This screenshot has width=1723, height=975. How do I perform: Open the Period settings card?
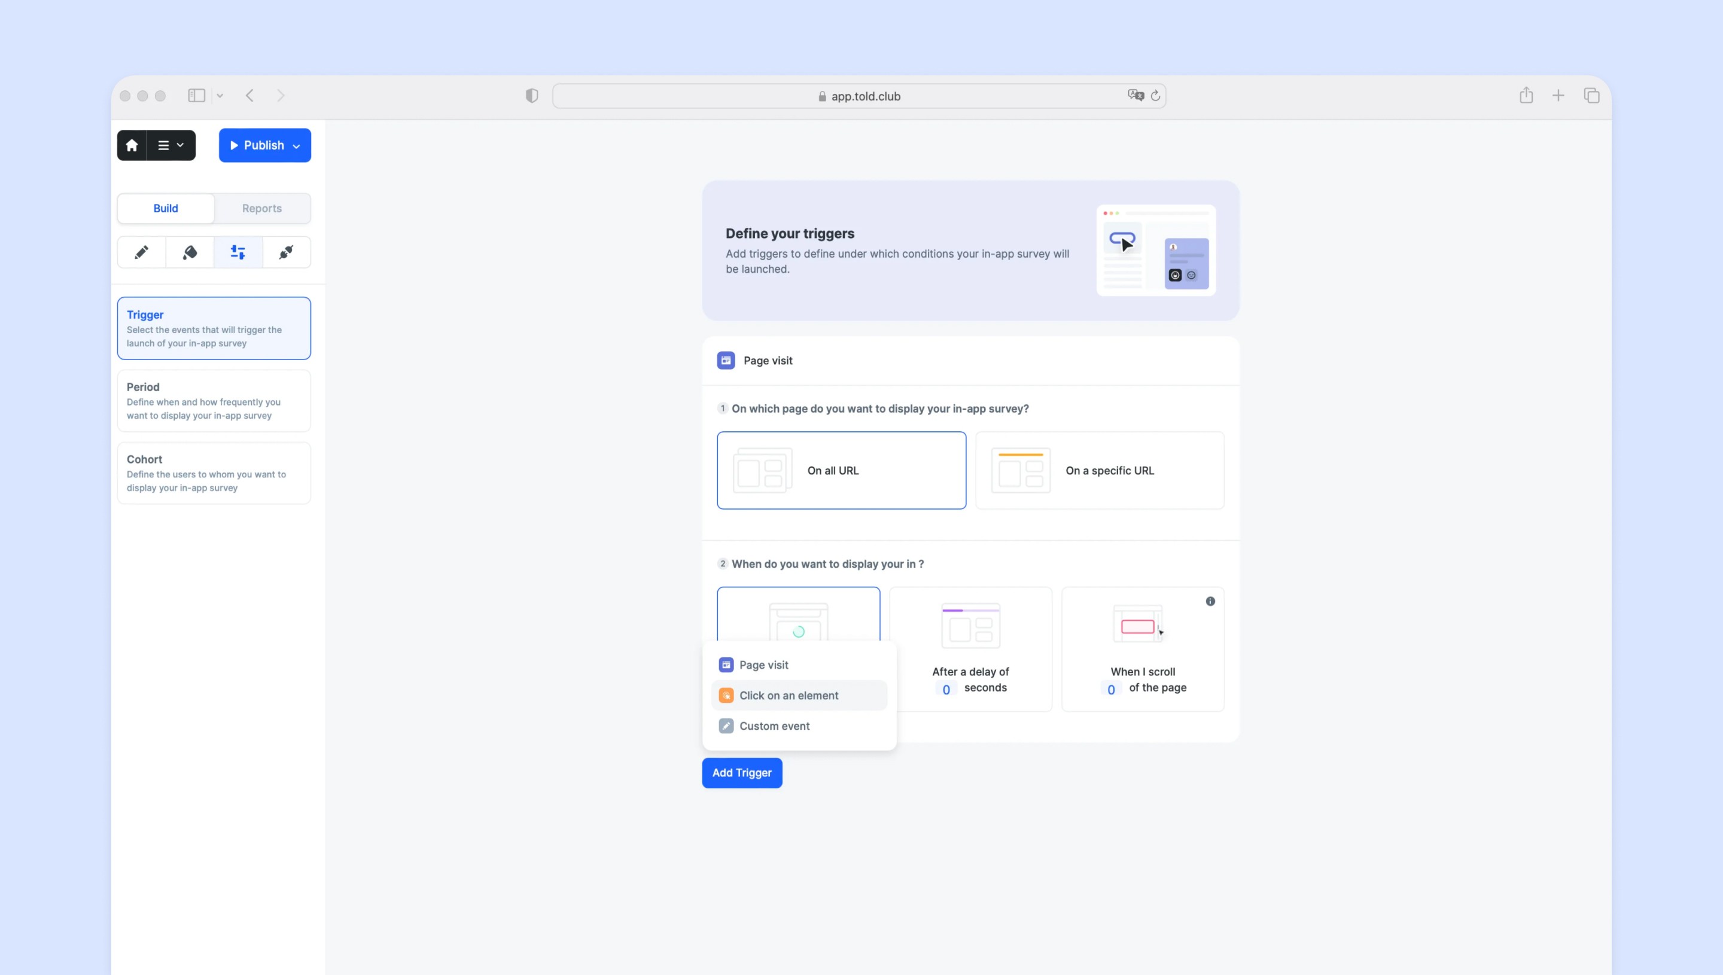(x=214, y=400)
